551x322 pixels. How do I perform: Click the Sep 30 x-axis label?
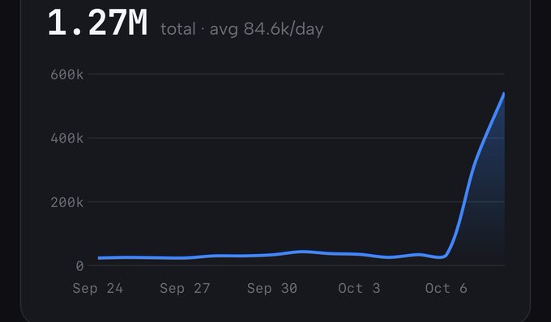pyautogui.click(x=272, y=288)
